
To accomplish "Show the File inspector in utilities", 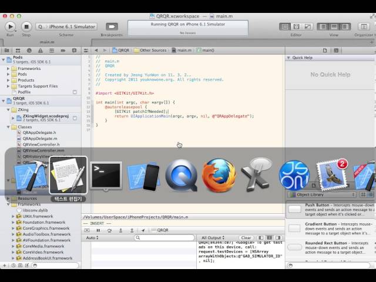I will [x=325, y=51].
